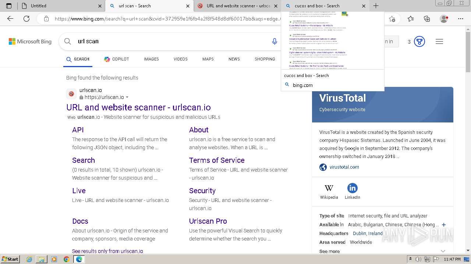
Task: Click the browser address bar
Action: (x=167, y=19)
